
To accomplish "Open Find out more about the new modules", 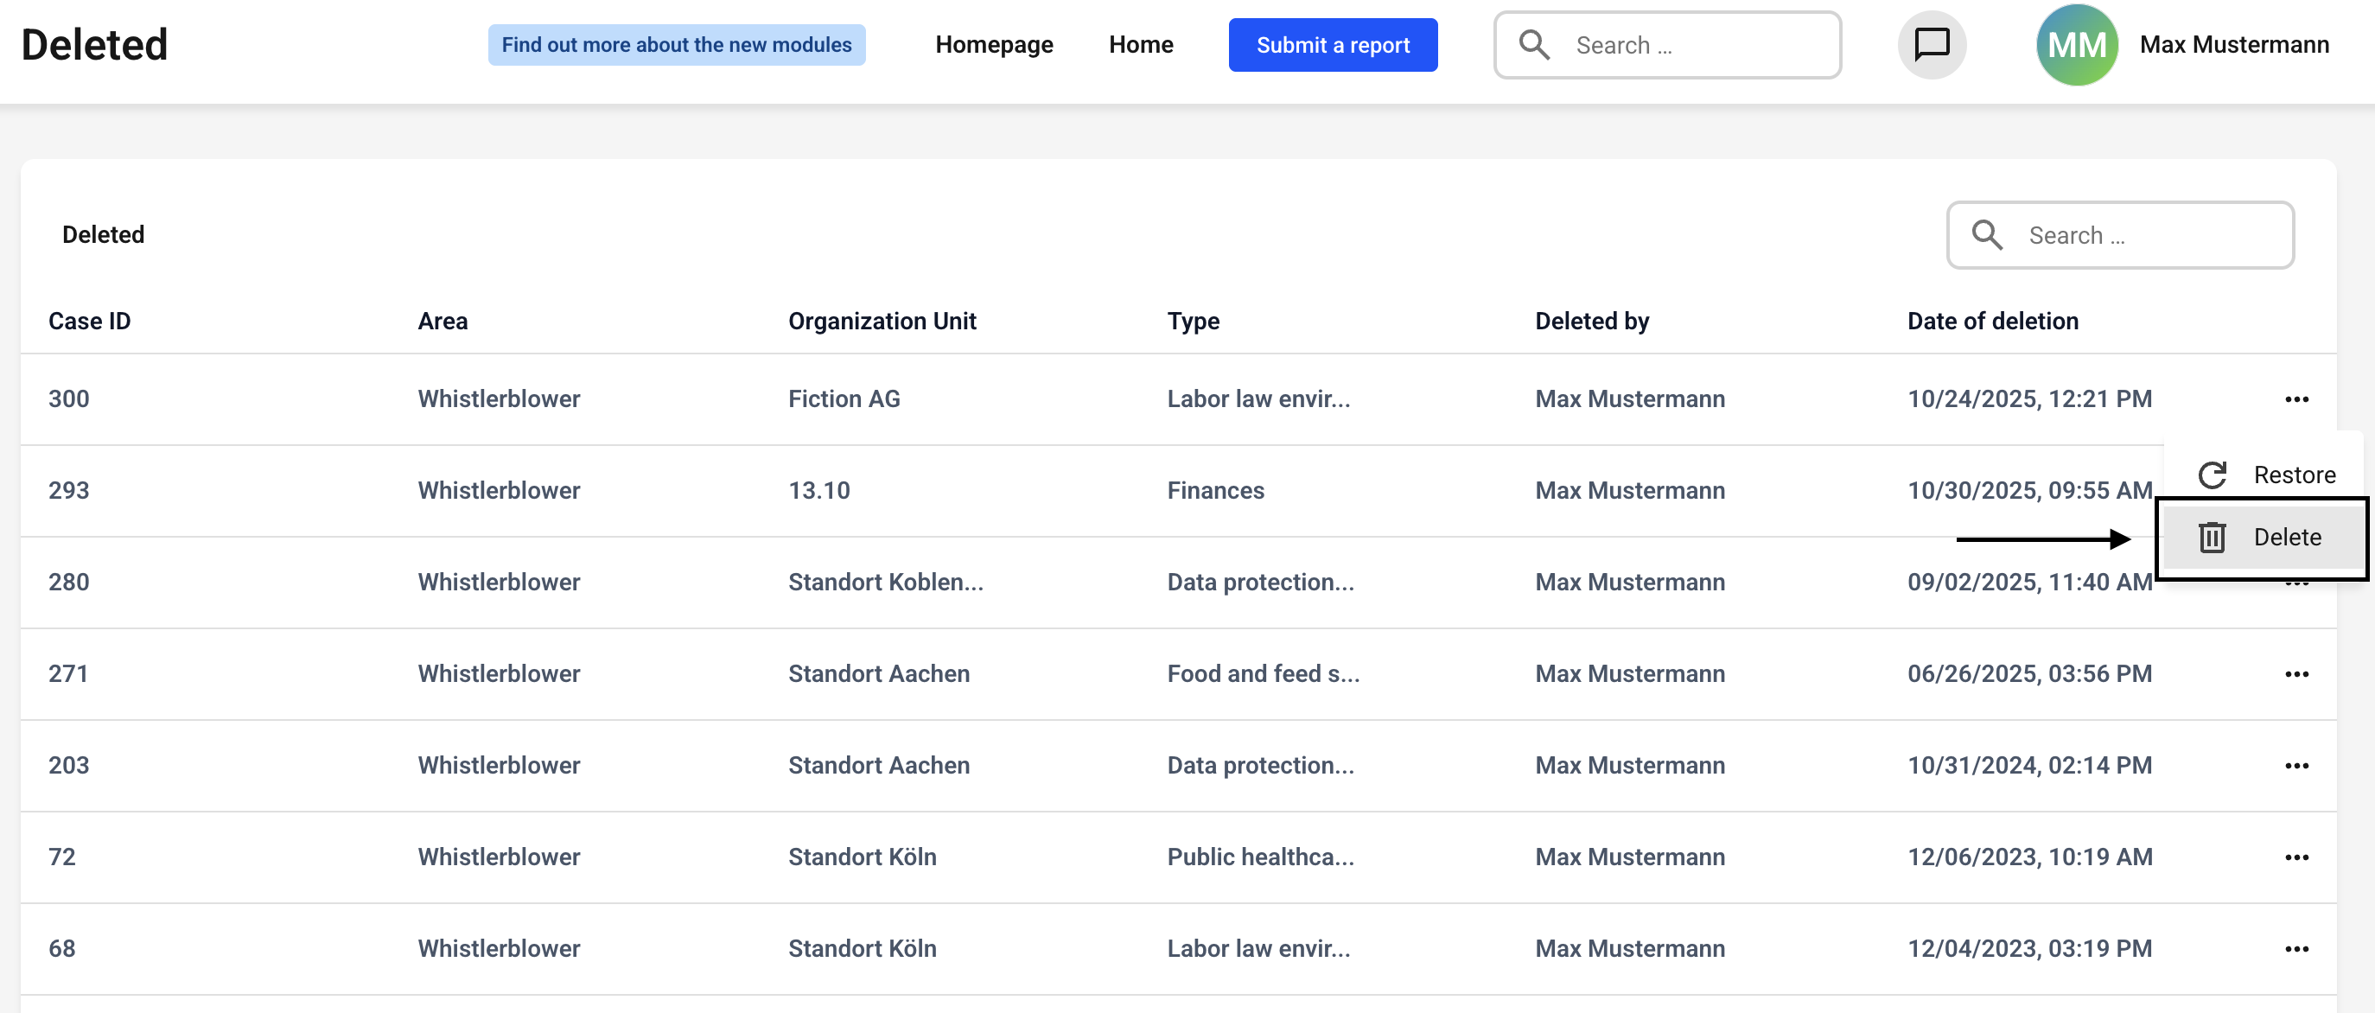I will tap(676, 44).
